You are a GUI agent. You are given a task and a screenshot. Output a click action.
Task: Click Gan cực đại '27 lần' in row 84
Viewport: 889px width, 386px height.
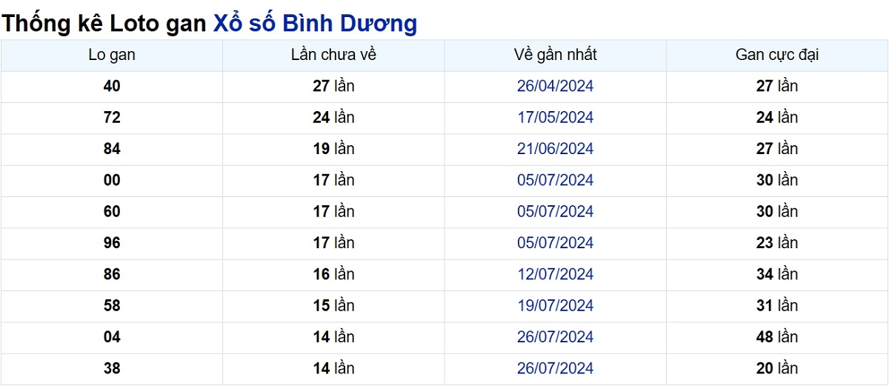(x=777, y=149)
